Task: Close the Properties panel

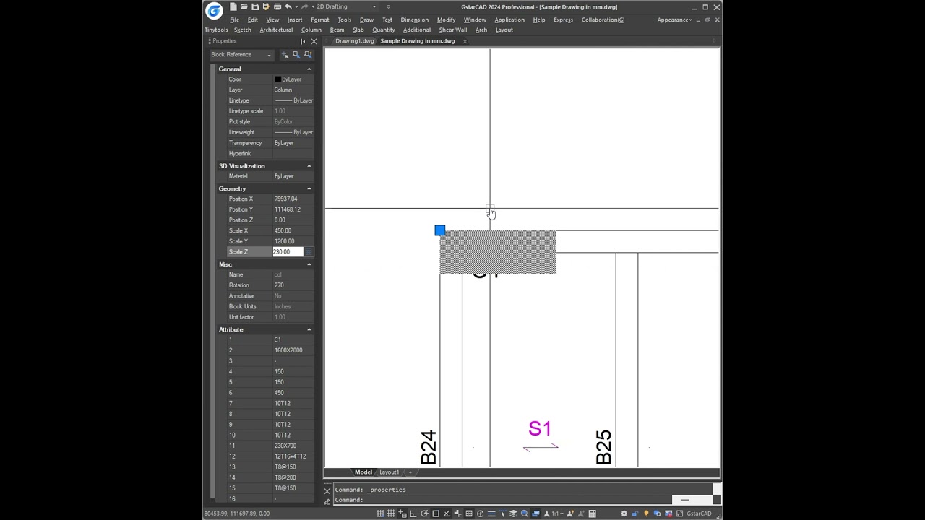Action: pos(314,41)
